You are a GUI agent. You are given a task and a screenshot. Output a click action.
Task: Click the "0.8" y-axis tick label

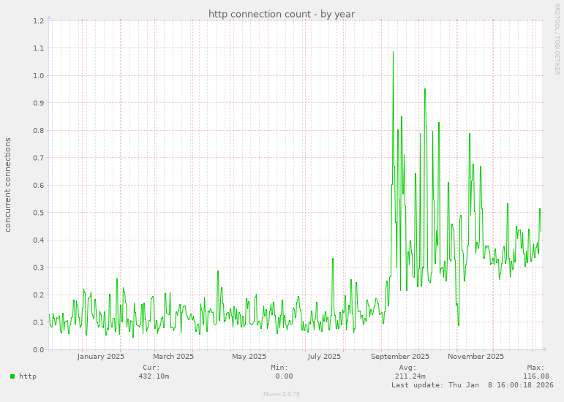pyautogui.click(x=39, y=130)
